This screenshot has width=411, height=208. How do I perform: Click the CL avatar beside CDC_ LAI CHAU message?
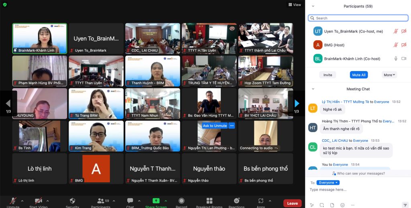coord(313,147)
